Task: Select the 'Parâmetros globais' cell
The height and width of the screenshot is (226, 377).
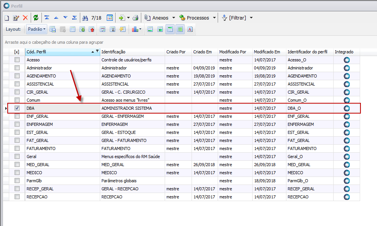Action: pos(132,181)
